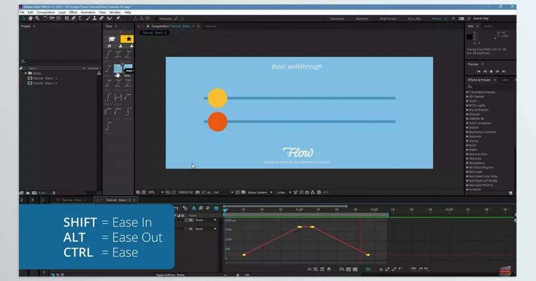The height and width of the screenshot is (281, 536).
Task: Apply the H-shaped Flow curve preset
Action: coord(118,98)
